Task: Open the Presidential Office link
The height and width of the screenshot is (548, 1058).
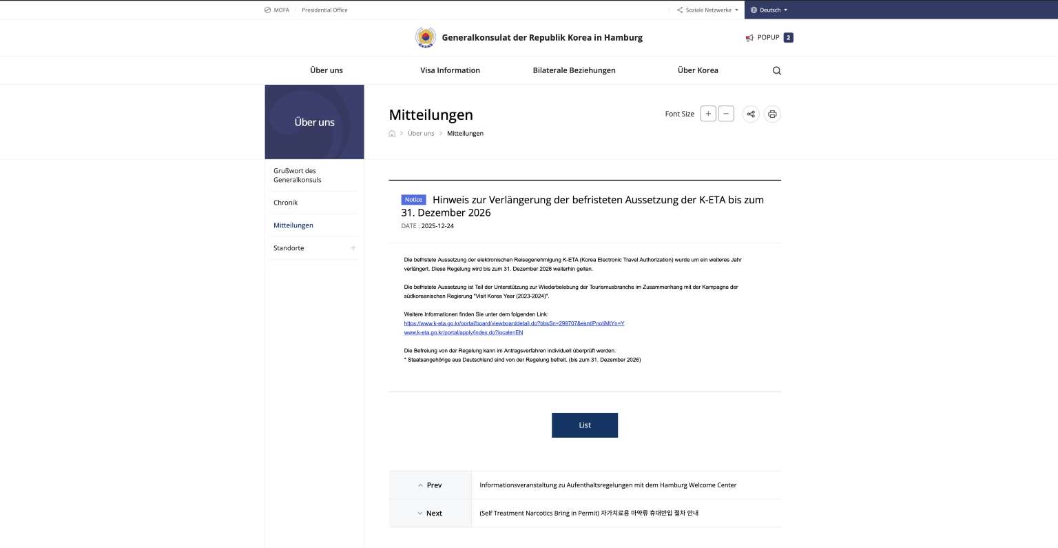Action: coord(324,10)
